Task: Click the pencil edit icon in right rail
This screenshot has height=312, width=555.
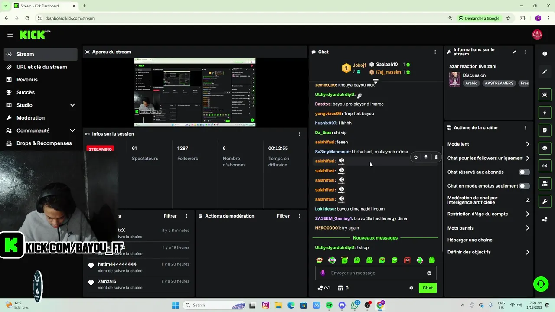Action: pyautogui.click(x=545, y=72)
